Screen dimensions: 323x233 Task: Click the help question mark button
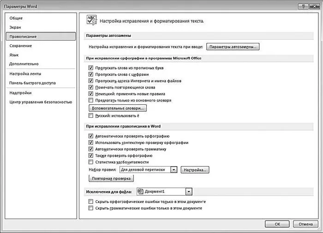[x=303, y=6]
